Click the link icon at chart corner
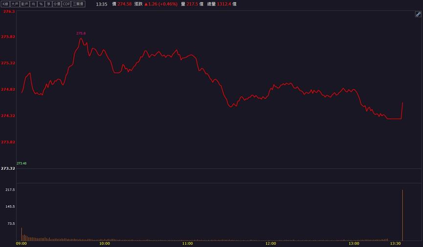 tap(418, 14)
